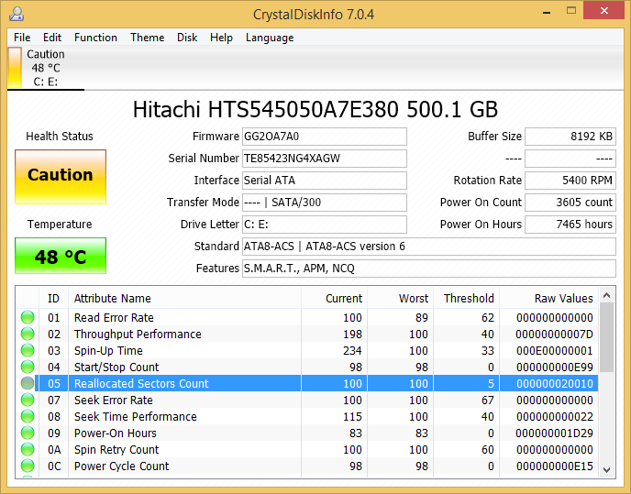Click the Threshold column header

click(466, 298)
